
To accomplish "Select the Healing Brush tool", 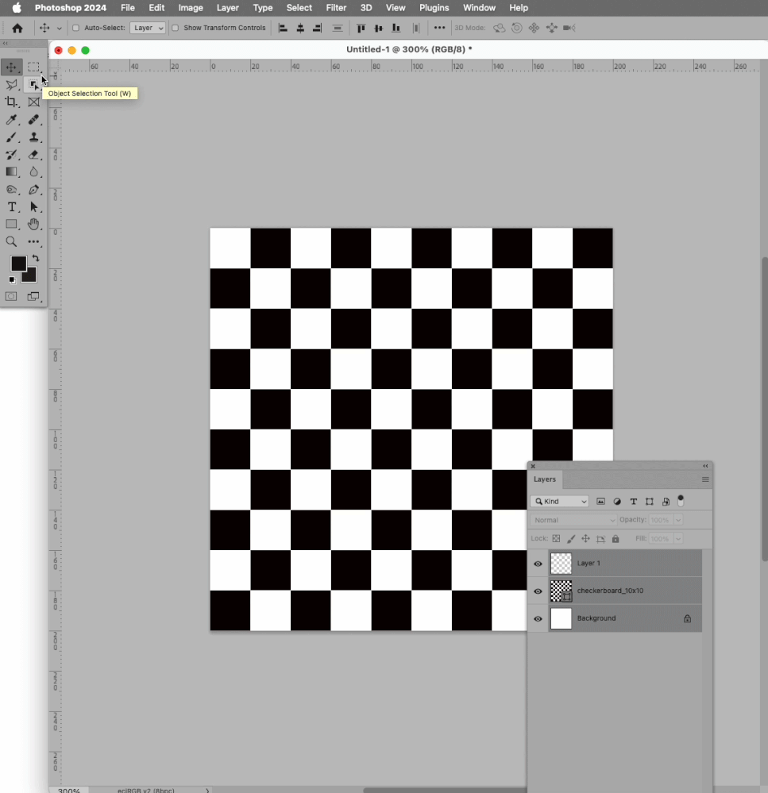I will tap(33, 120).
